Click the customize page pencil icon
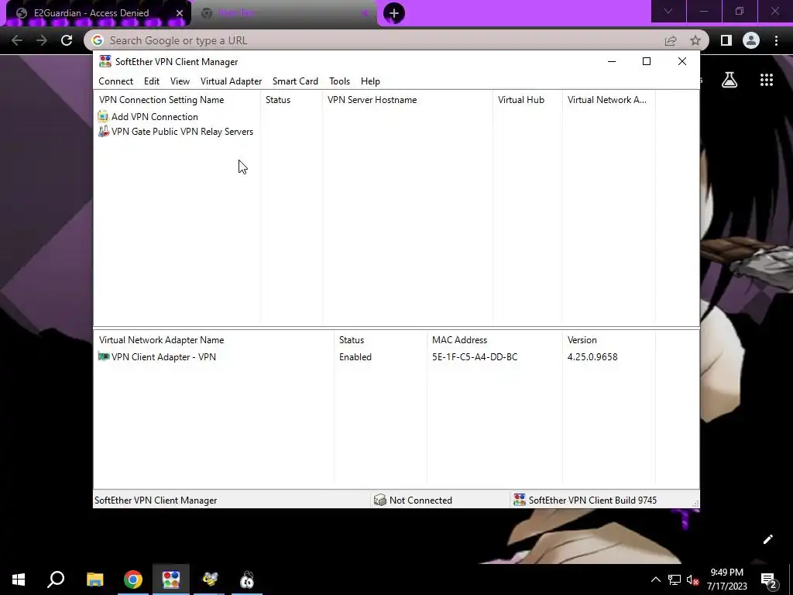The image size is (793, 595). (767, 539)
